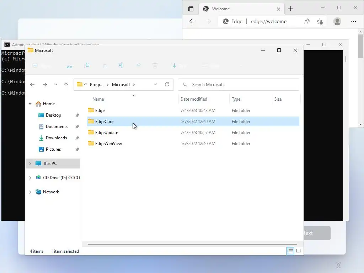Go forward in File Explorer navigation

45,85
